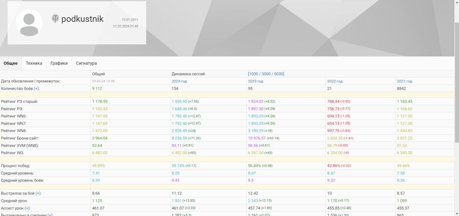Expand the plus next to Ассист урон

(28, 208)
